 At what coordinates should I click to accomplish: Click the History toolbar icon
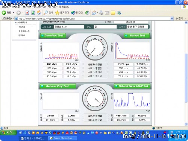87,13
